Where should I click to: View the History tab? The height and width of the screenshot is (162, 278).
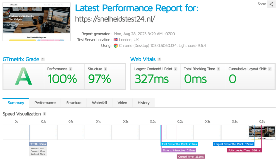[x=143, y=103]
